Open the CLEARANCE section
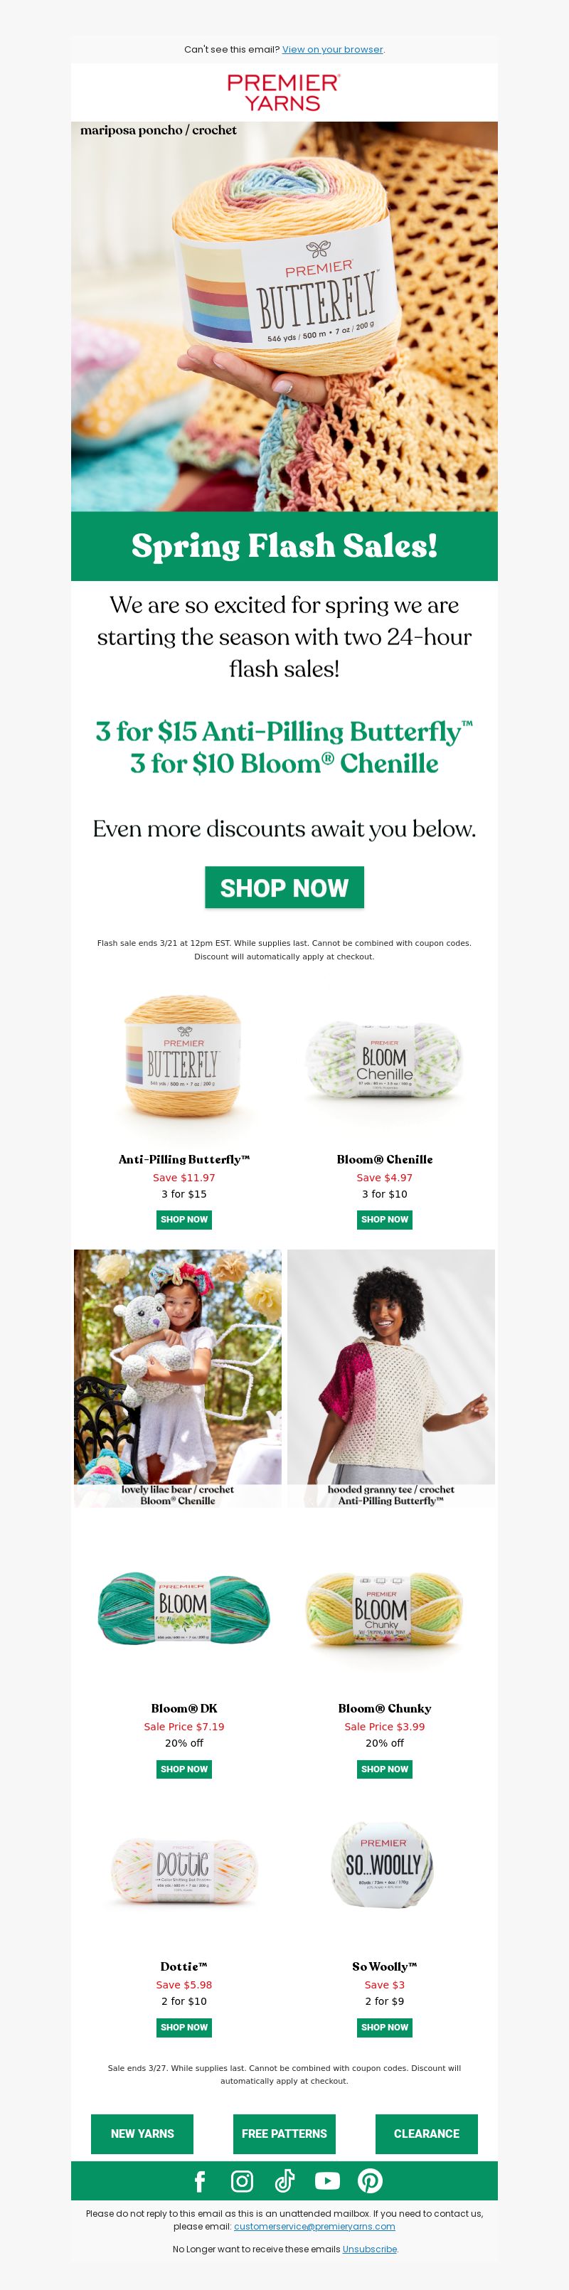This screenshot has width=569, height=2290. click(x=427, y=2134)
